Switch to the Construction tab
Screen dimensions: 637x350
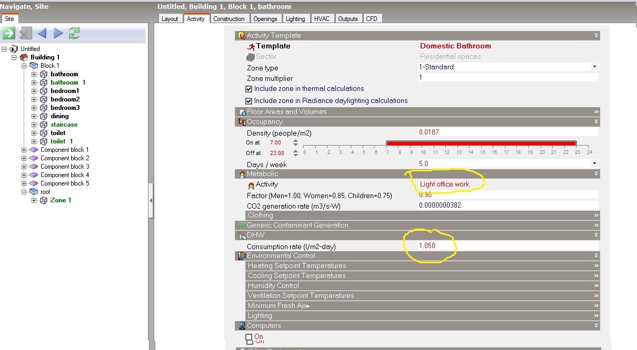click(229, 19)
